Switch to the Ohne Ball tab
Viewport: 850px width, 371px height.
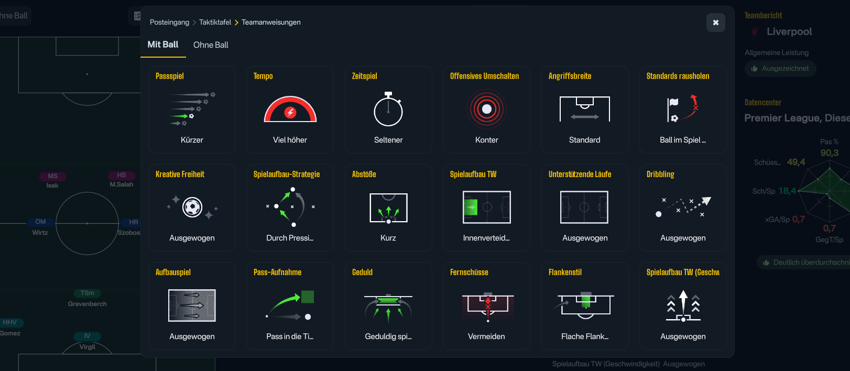(211, 45)
